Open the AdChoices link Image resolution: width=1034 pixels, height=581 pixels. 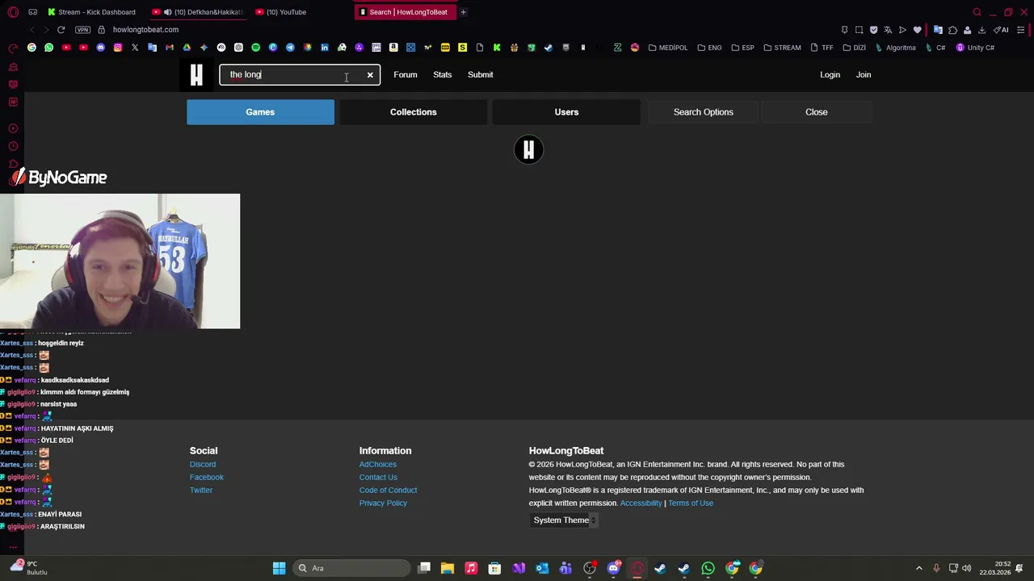pos(378,464)
